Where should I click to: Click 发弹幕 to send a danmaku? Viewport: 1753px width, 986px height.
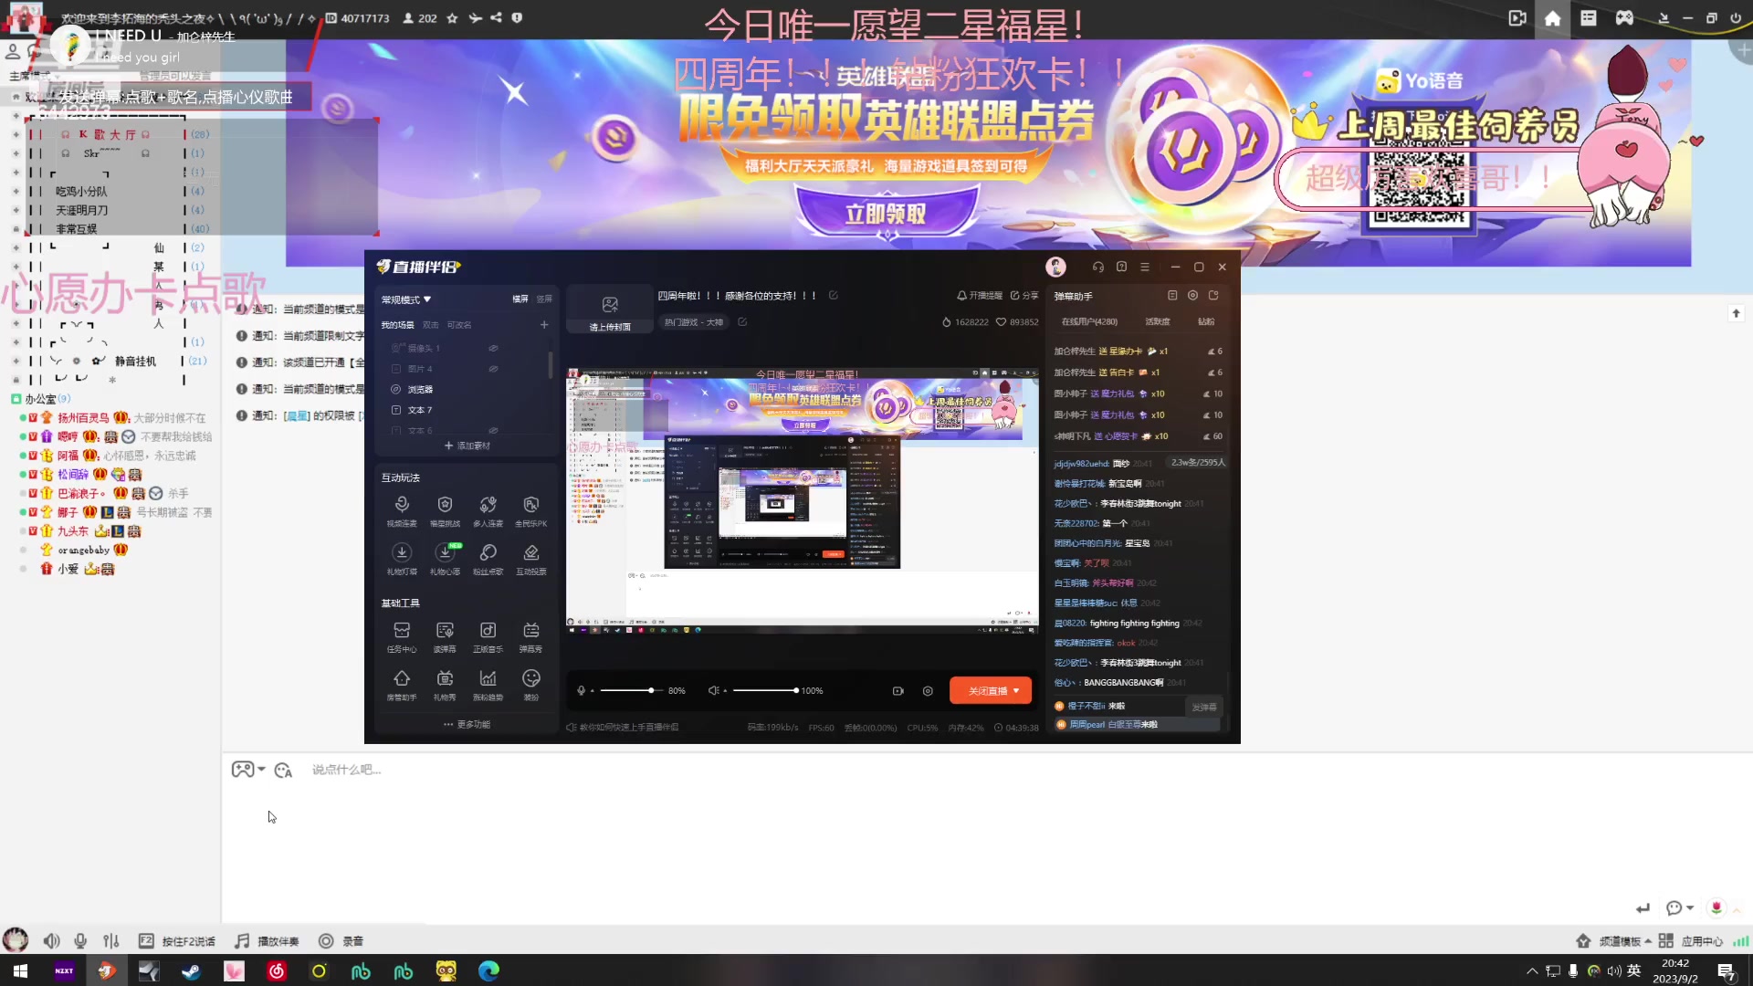pyautogui.click(x=1203, y=708)
